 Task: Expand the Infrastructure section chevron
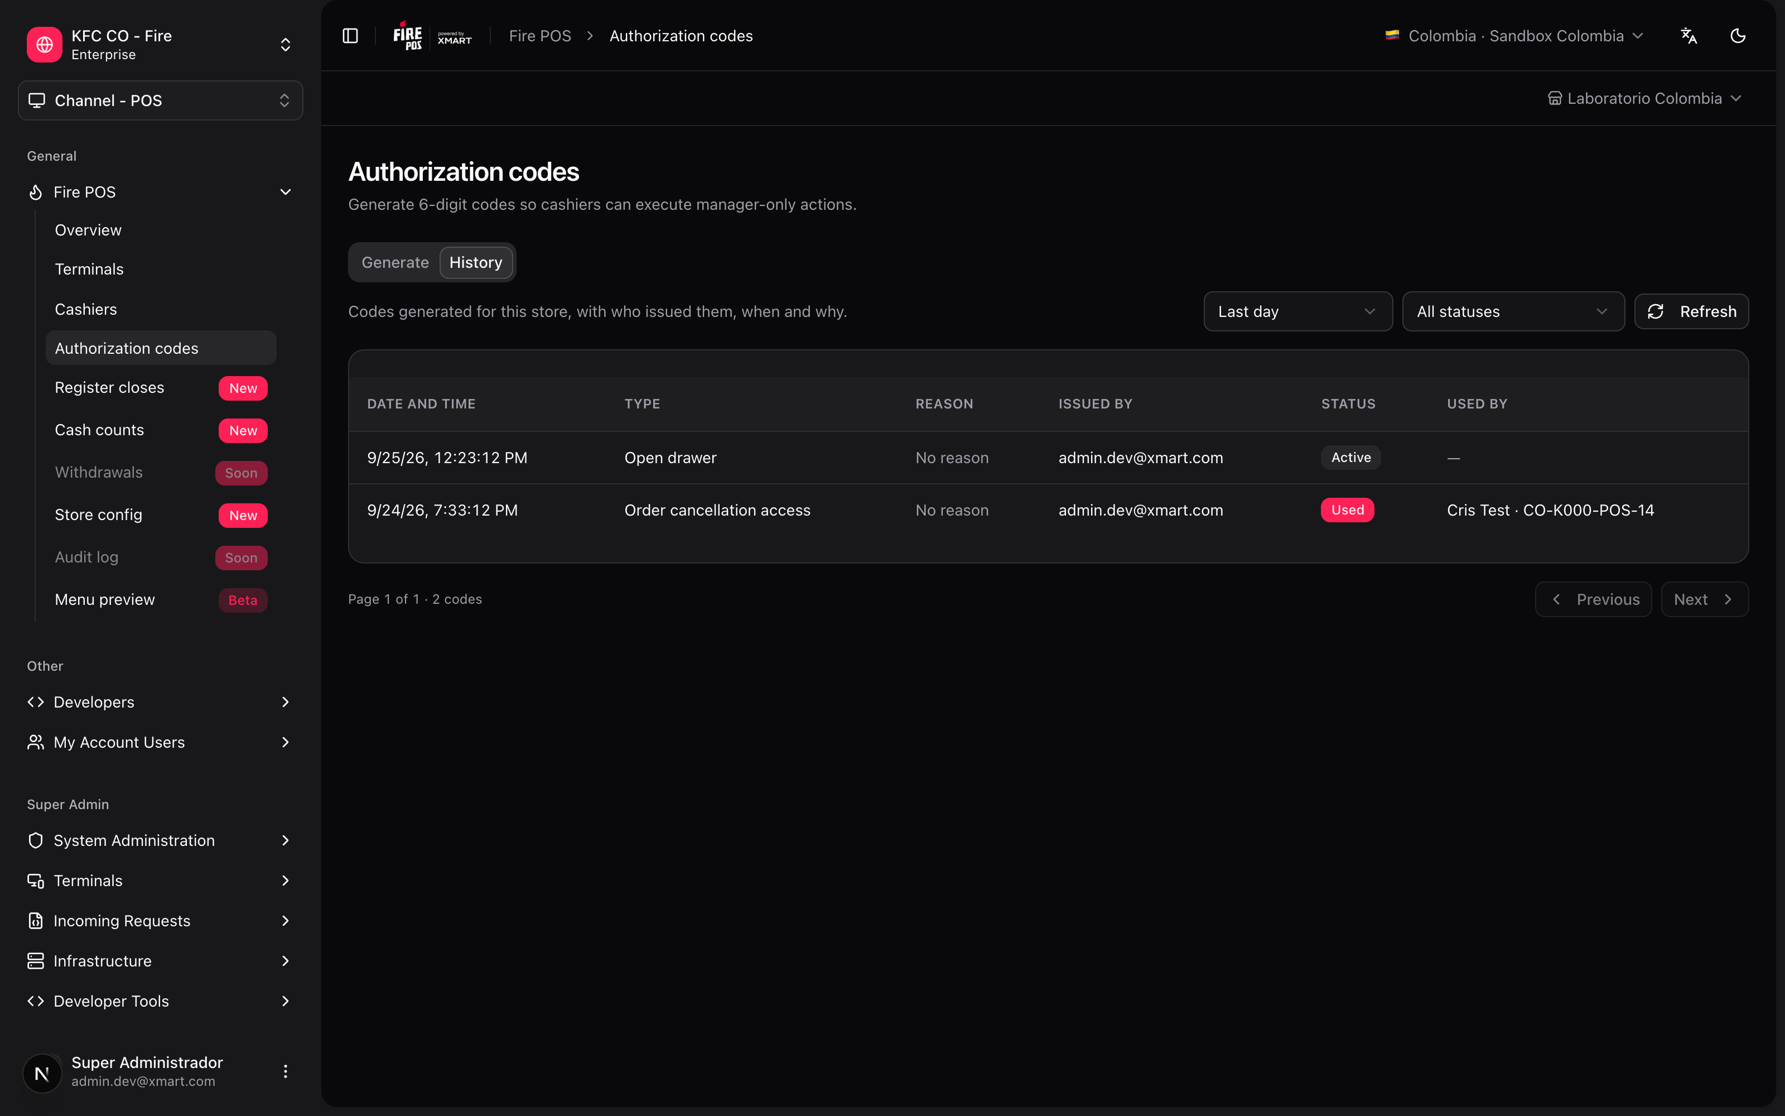point(286,961)
